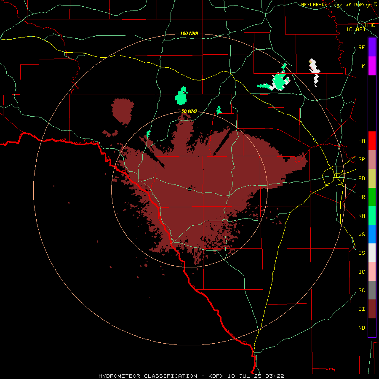
Task: Click the UK magenta legend swatch
Action: point(372,66)
